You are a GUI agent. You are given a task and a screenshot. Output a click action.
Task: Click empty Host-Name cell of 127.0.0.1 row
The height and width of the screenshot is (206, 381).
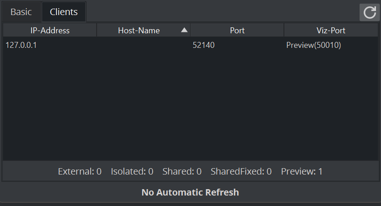143,45
